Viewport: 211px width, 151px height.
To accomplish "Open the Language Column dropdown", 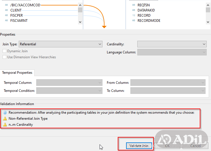I will coord(172,52).
